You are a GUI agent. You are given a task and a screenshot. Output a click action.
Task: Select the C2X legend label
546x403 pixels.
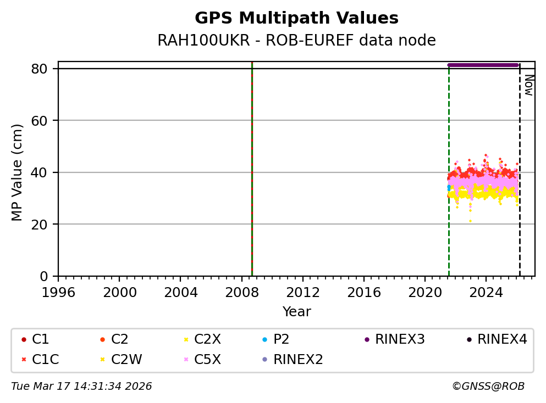(x=207, y=340)
